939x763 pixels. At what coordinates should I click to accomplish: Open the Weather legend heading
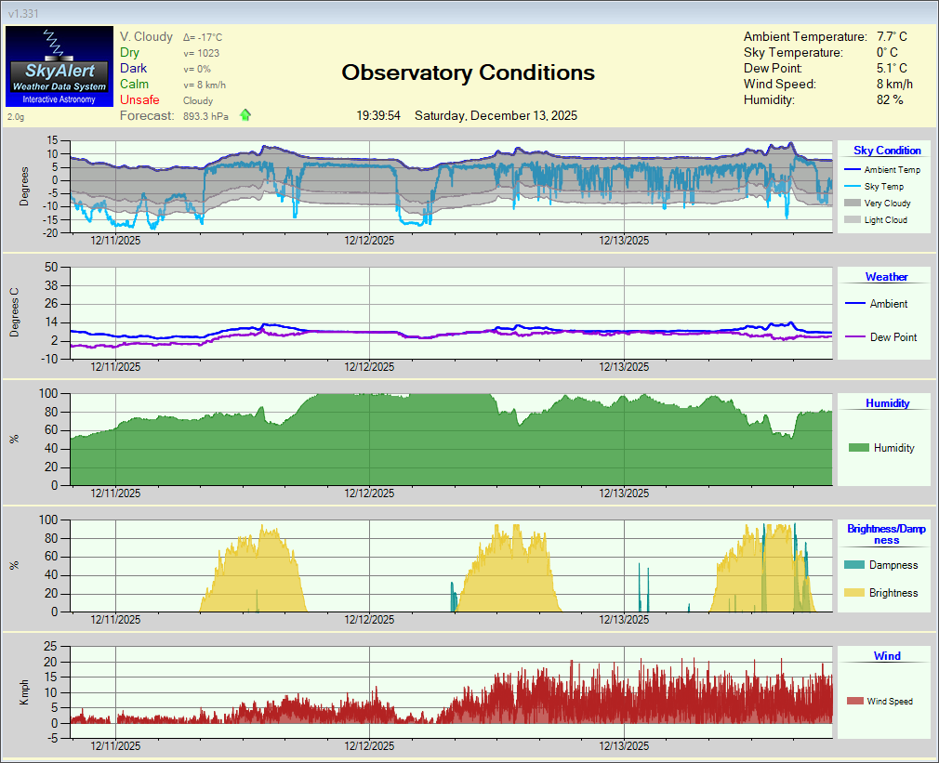[887, 277]
